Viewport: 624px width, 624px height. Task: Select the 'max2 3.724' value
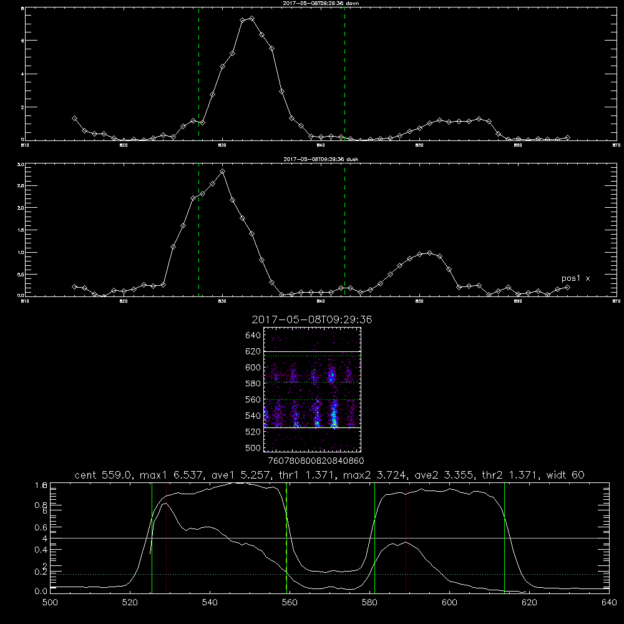(x=374, y=475)
